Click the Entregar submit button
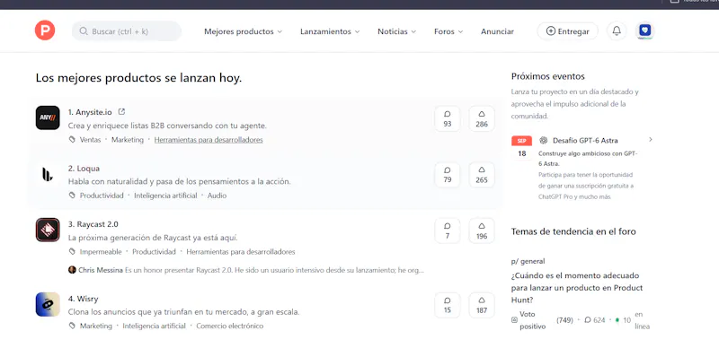719x348 pixels. tap(568, 31)
